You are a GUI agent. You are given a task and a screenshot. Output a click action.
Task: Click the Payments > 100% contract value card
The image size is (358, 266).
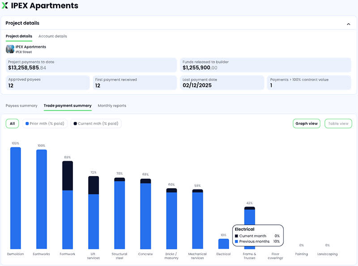309,82
